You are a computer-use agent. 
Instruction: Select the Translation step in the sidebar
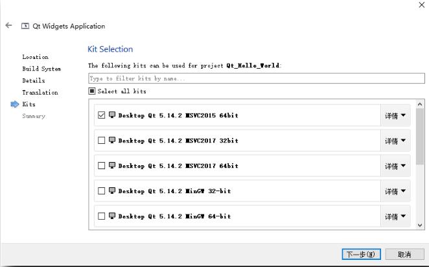point(40,93)
